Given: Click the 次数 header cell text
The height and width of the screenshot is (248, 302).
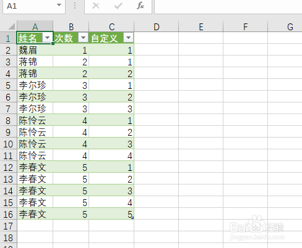Looking at the screenshot, I should [x=64, y=38].
